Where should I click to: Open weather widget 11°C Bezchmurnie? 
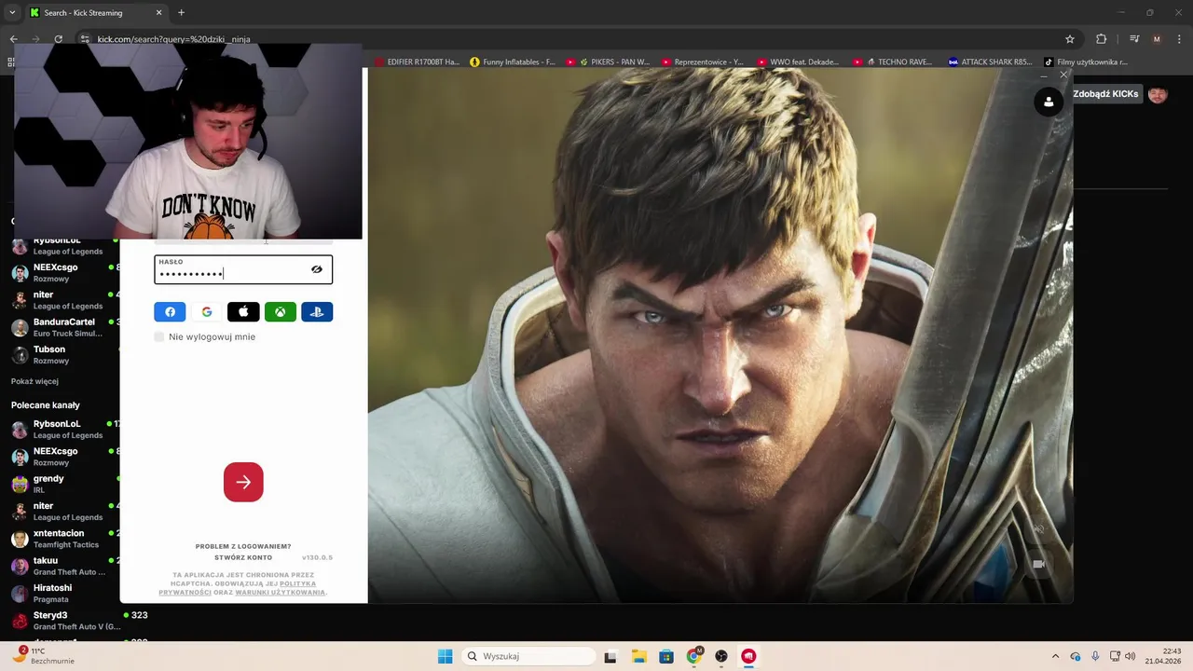(x=42, y=655)
